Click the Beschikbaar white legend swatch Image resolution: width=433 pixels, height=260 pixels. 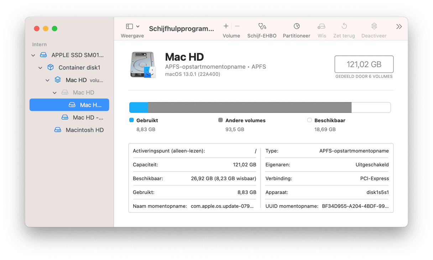pyautogui.click(x=309, y=120)
